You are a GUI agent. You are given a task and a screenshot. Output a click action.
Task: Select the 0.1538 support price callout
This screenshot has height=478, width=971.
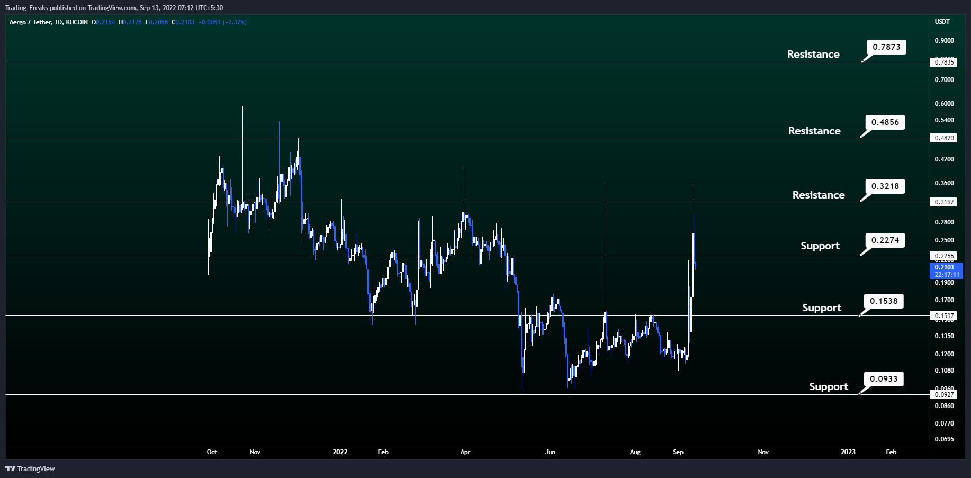(x=884, y=301)
